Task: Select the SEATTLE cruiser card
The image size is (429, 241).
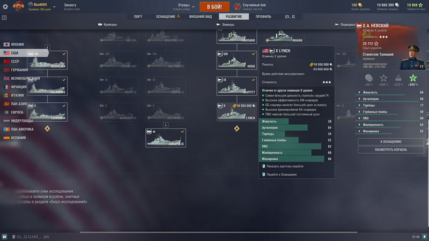Action: 118,86
